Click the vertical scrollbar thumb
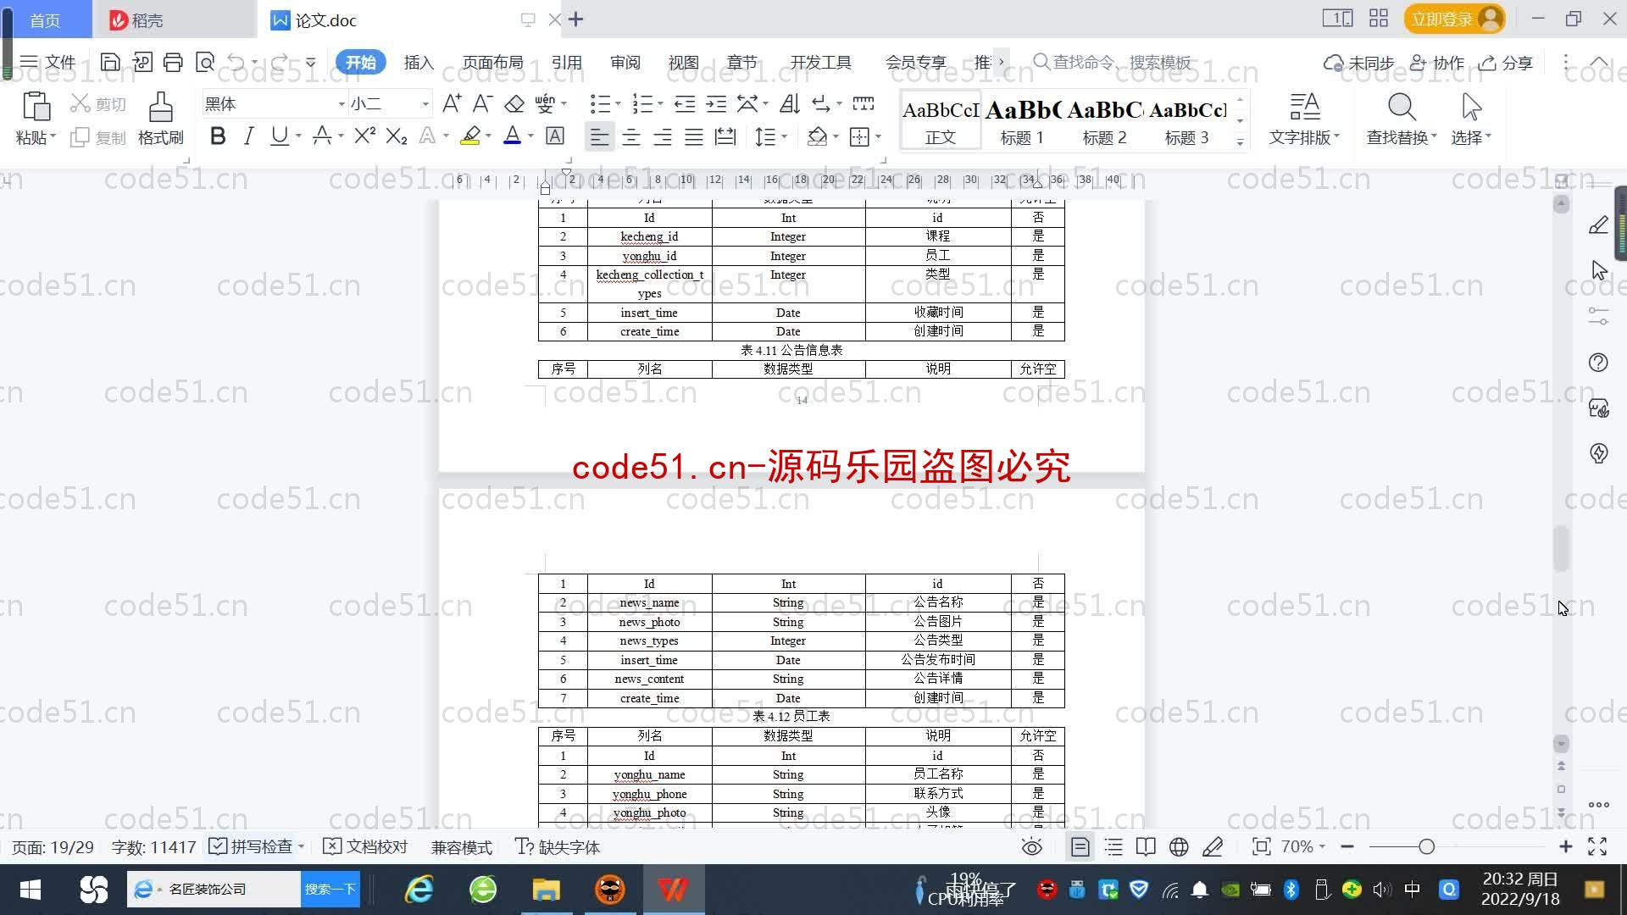Screen dimensions: 1627x915 (1561, 548)
